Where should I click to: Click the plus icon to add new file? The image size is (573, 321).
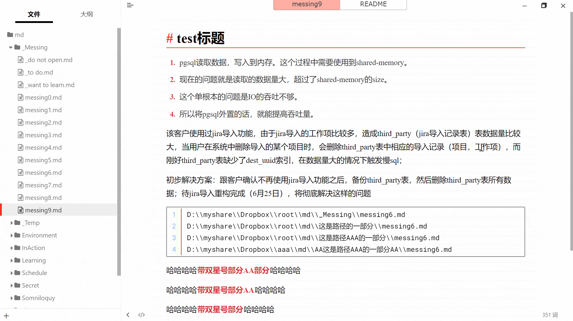[6, 316]
